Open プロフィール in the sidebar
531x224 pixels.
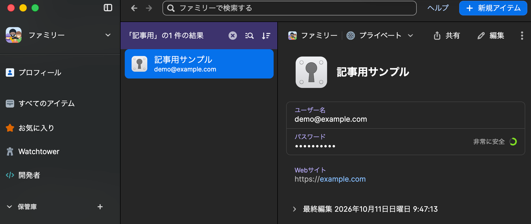coord(34,72)
